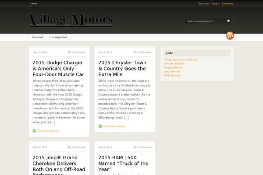Click the comment bubble icon on RAM 1500 post
Viewport: 263px width, 175px height.
point(135,147)
